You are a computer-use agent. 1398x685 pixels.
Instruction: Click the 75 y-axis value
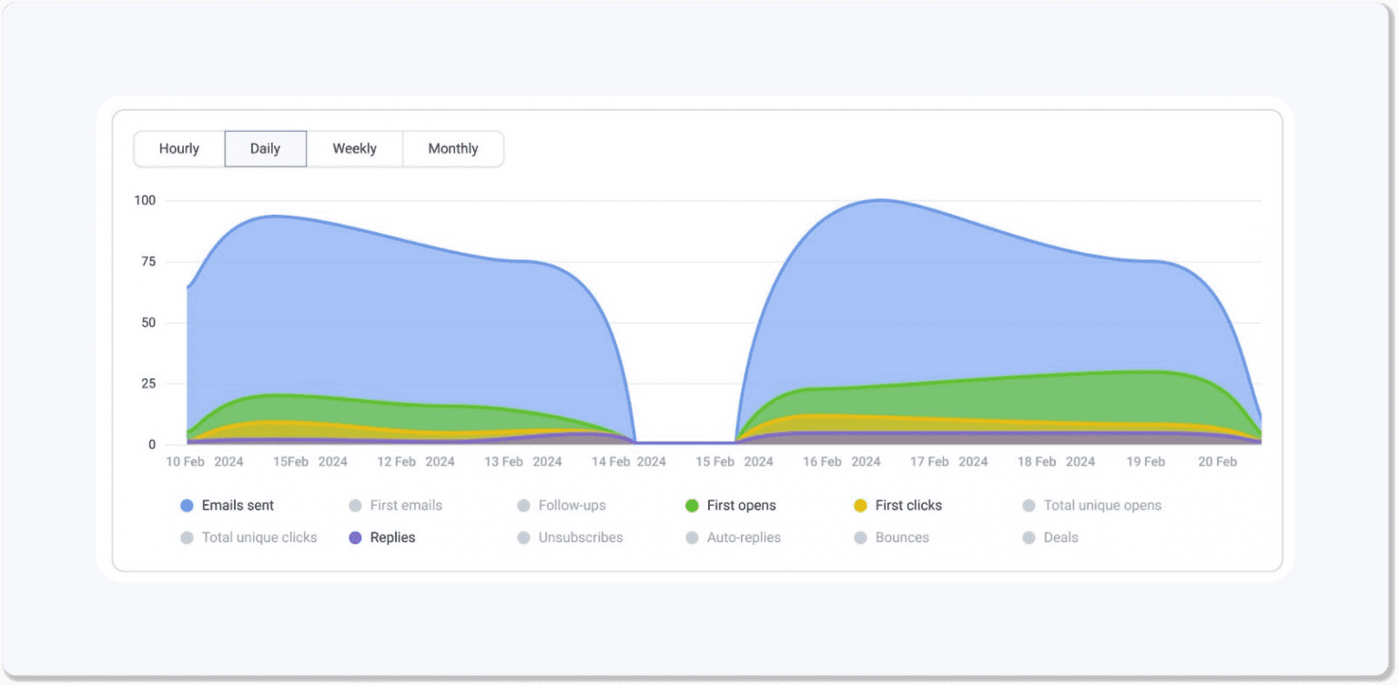point(147,262)
